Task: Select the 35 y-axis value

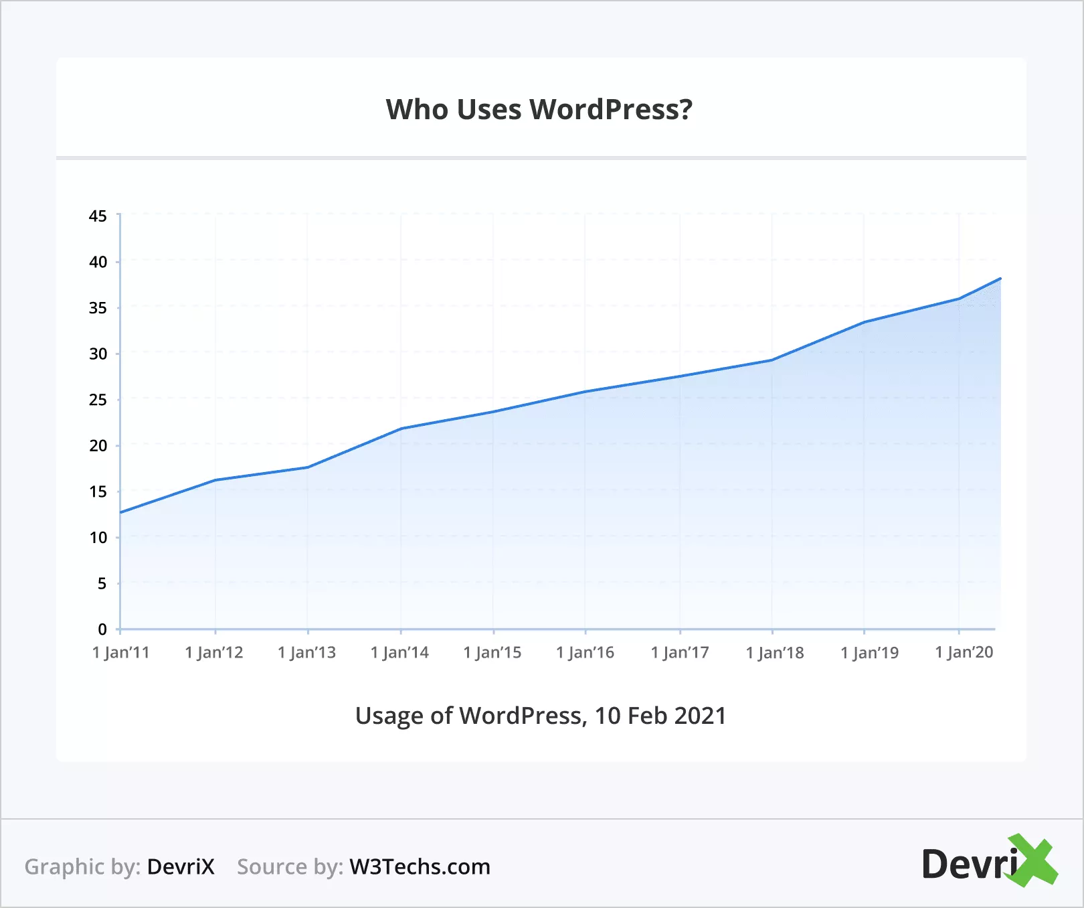Action: pos(98,308)
